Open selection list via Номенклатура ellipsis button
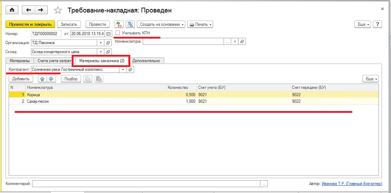391x193 pixels. coord(227,42)
